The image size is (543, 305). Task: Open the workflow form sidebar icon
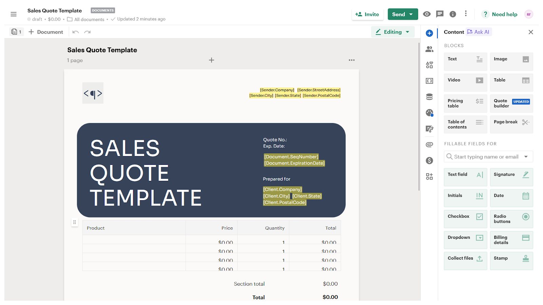coord(429,129)
